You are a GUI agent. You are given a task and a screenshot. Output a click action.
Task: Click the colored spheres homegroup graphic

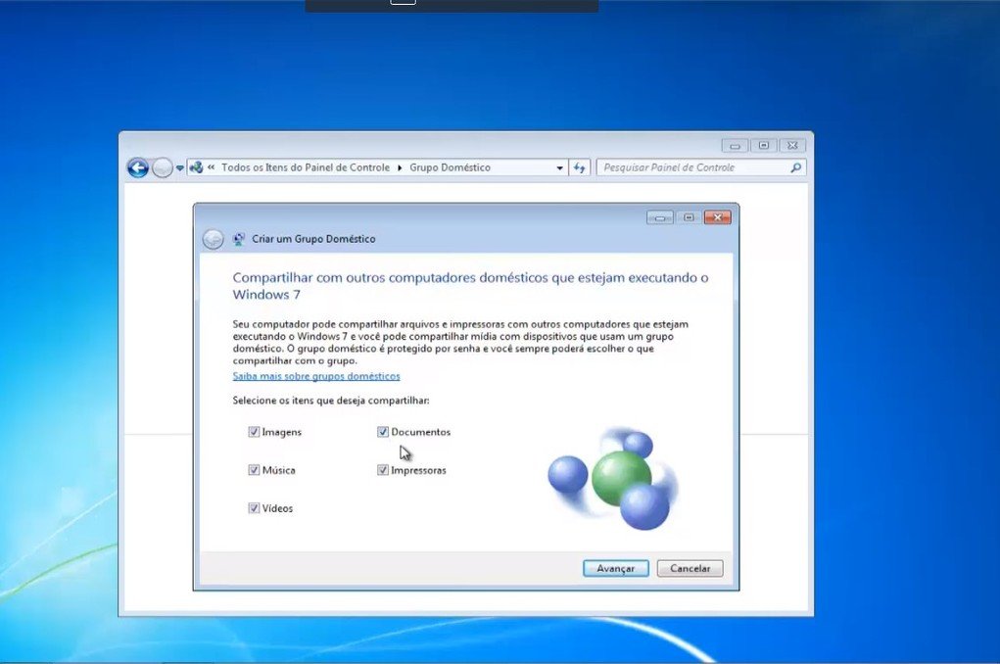(612, 477)
